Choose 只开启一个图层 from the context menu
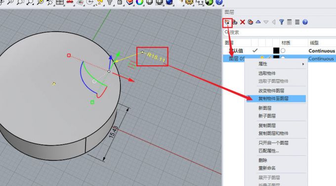 pos(273,142)
